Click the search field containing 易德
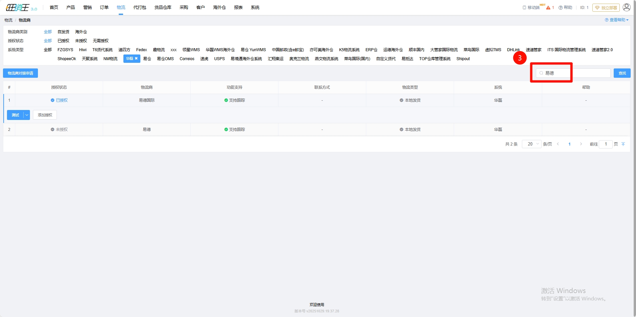The height and width of the screenshot is (317, 636). (573, 73)
